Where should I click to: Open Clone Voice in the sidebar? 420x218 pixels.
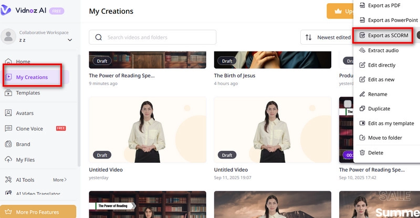coord(29,129)
